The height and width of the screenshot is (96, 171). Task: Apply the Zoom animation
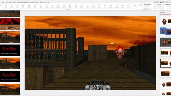70,6
